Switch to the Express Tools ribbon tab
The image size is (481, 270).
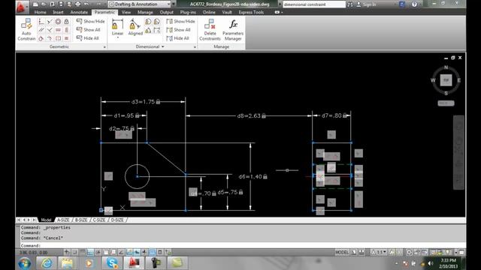coord(251,12)
